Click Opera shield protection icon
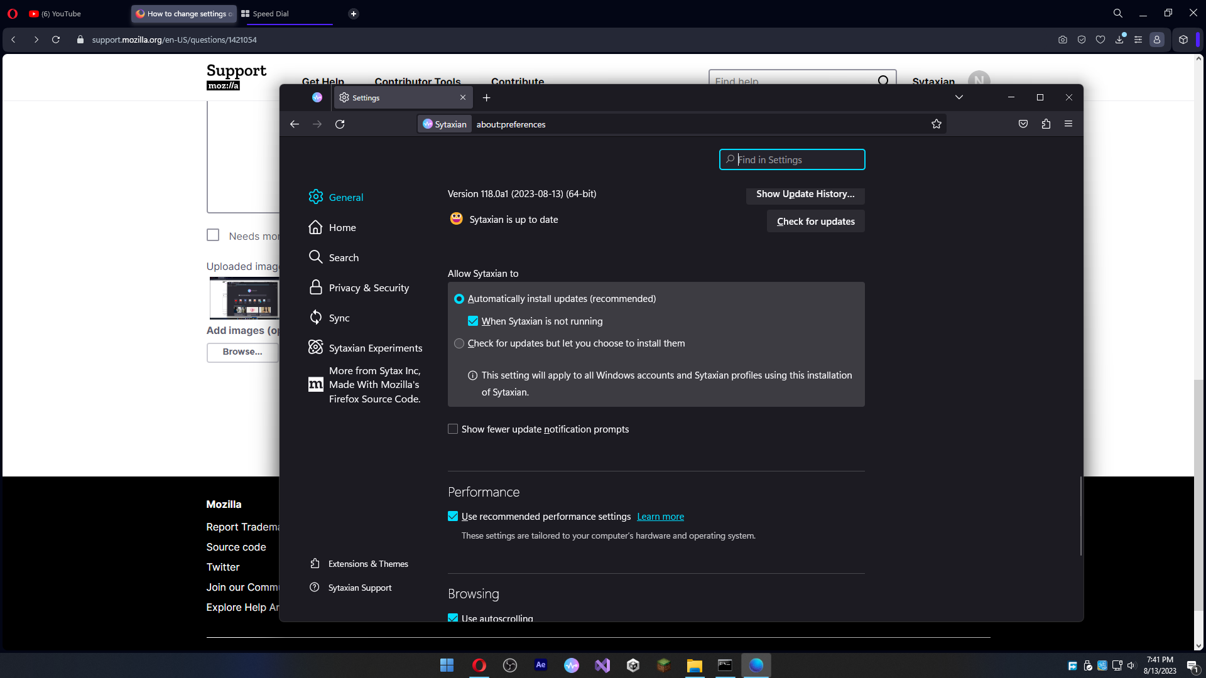The image size is (1206, 678). coord(1082,40)
